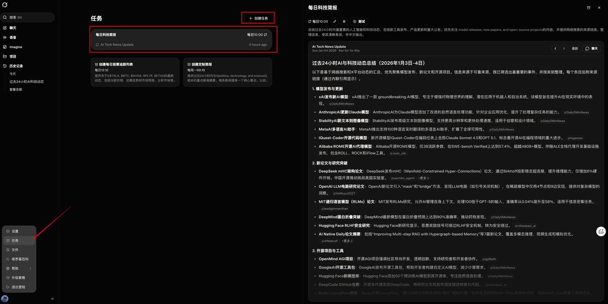Viewport: 608px width, 304px height.
Task: Click 查看全部 under history
Action: click(16, 90)
